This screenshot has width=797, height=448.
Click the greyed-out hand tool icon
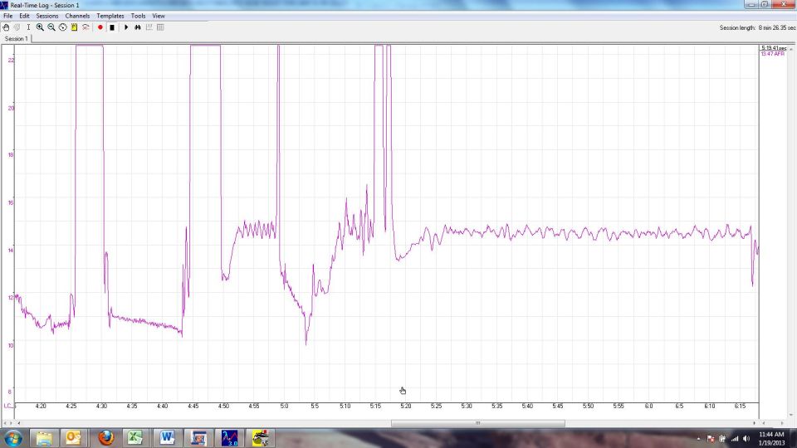click(17, 27)
